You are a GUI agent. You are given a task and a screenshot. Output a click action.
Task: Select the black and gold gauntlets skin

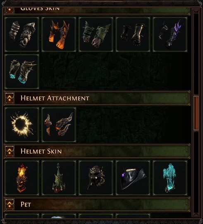click(x=133, y=34)
